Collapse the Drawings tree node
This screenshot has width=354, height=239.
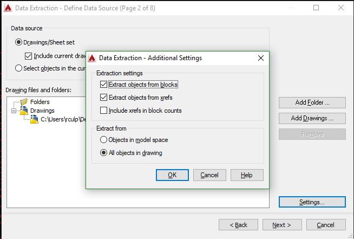point(14,111)
